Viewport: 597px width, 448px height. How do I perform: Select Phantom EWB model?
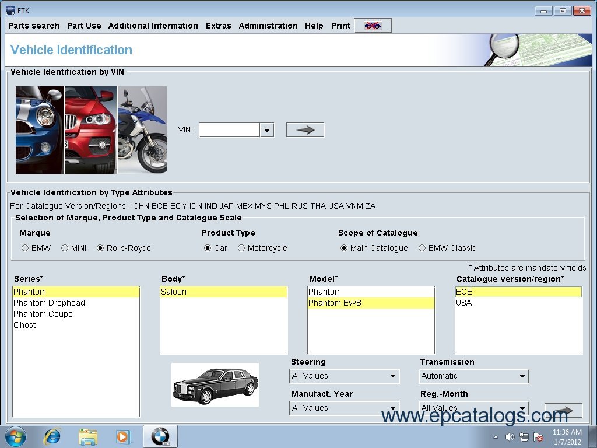[x=371, y=303]
